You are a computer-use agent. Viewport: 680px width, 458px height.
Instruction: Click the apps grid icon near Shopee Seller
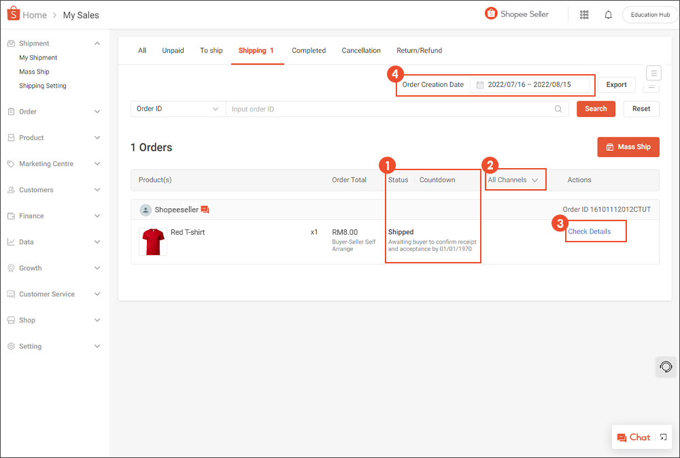tap(583, 14)
